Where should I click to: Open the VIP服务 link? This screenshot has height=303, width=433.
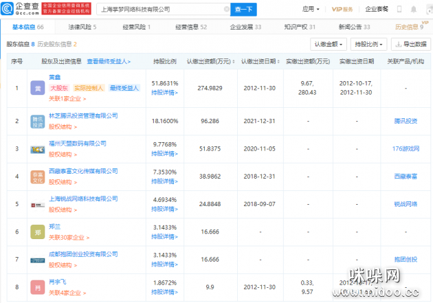(342, 10)
